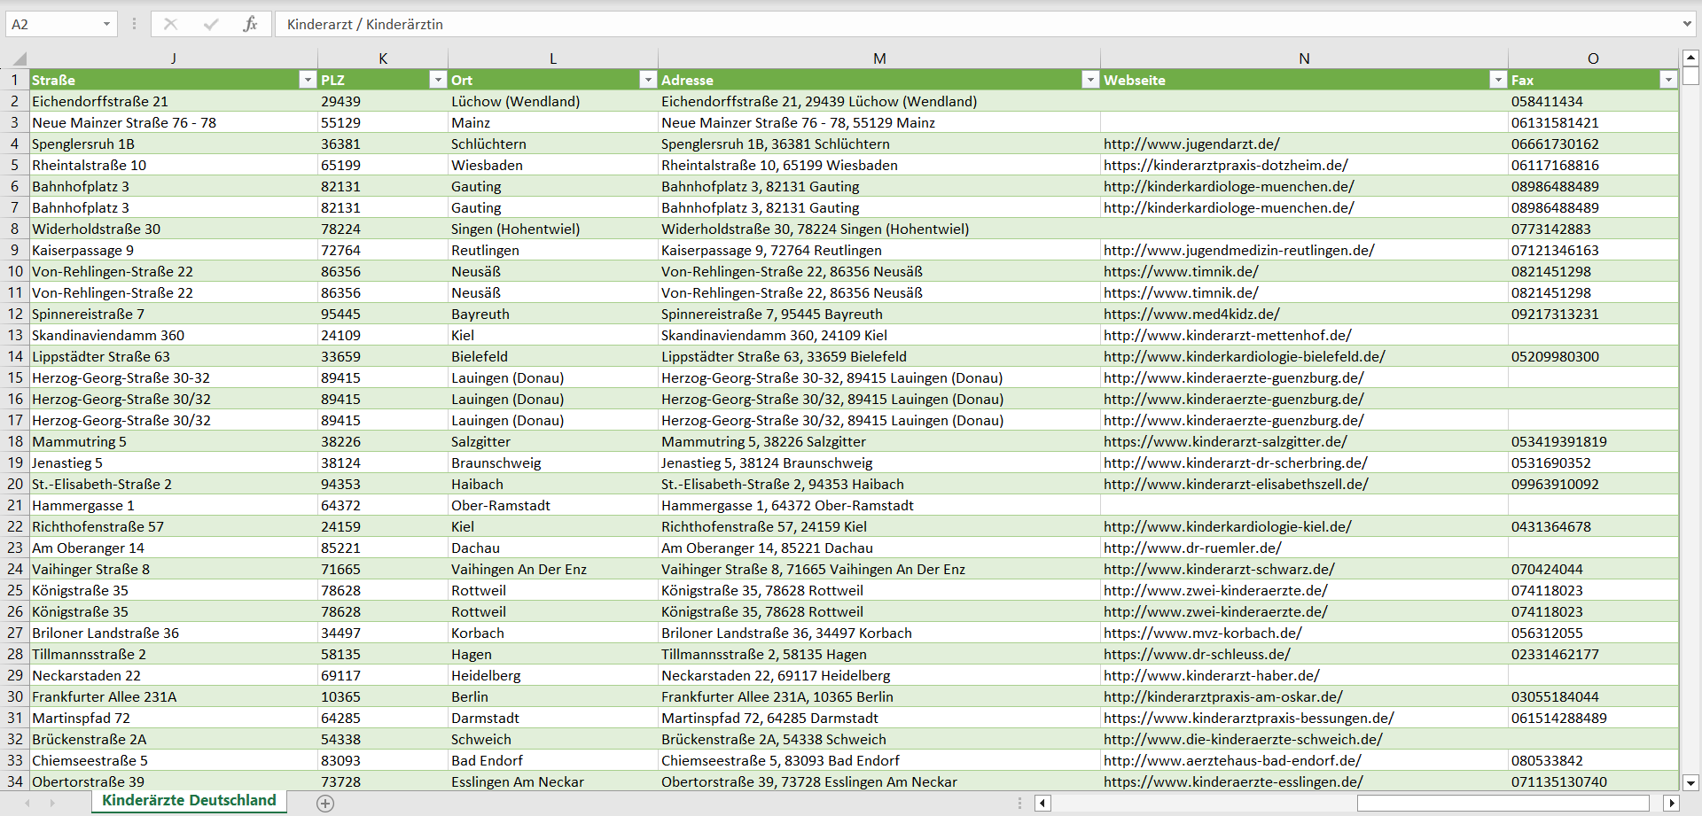The width and height of the screenshot is (1702, 816).
Task: Click Fax cell 09217313231
Action: click(1593, 314)
